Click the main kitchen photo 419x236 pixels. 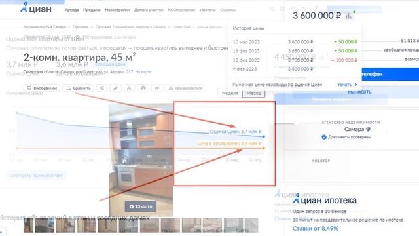pos(141,161)
